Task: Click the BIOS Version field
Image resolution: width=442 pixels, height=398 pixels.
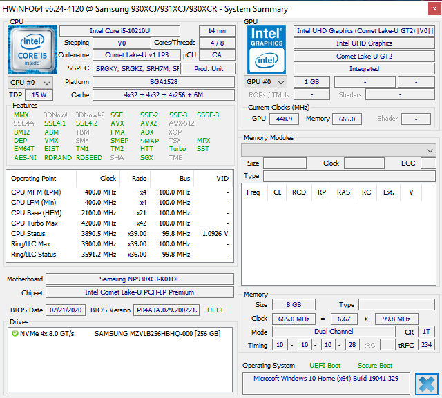Action: coord(166,310)
